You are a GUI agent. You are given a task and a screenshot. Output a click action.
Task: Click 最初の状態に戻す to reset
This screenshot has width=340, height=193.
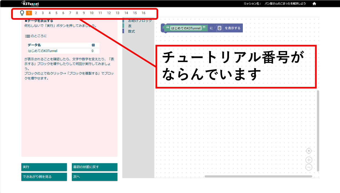94,167
